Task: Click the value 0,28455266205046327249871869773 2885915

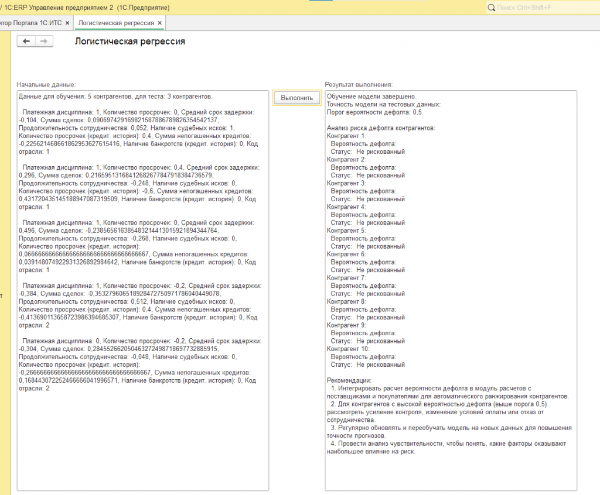Action: coord(153,349)
